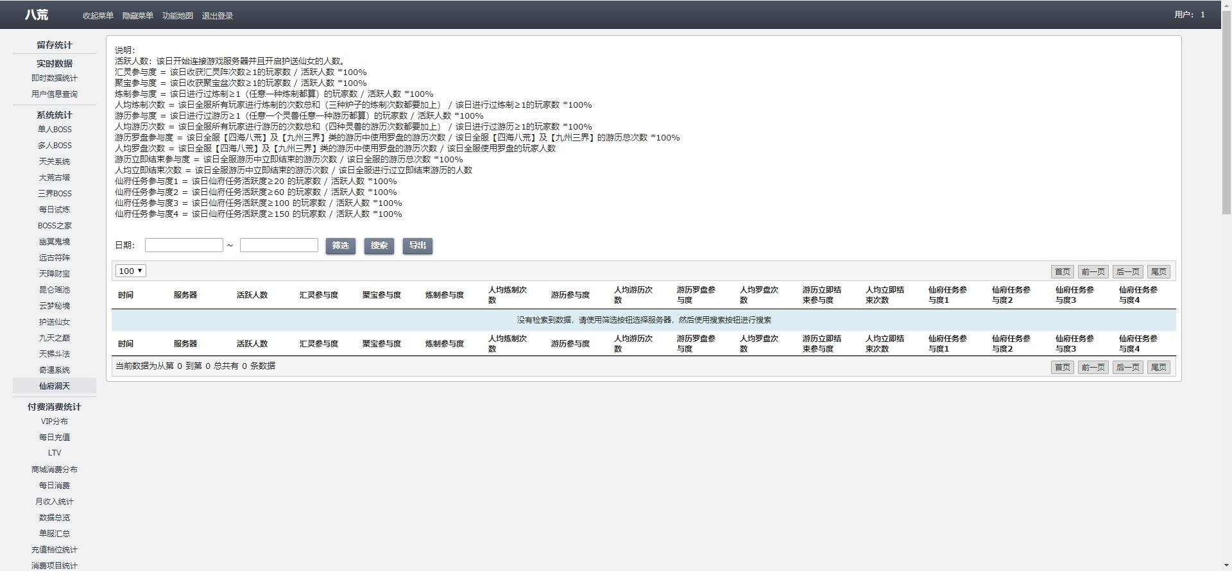
Task: Click the 时间 column header at table top
Action: pos(126,295)
